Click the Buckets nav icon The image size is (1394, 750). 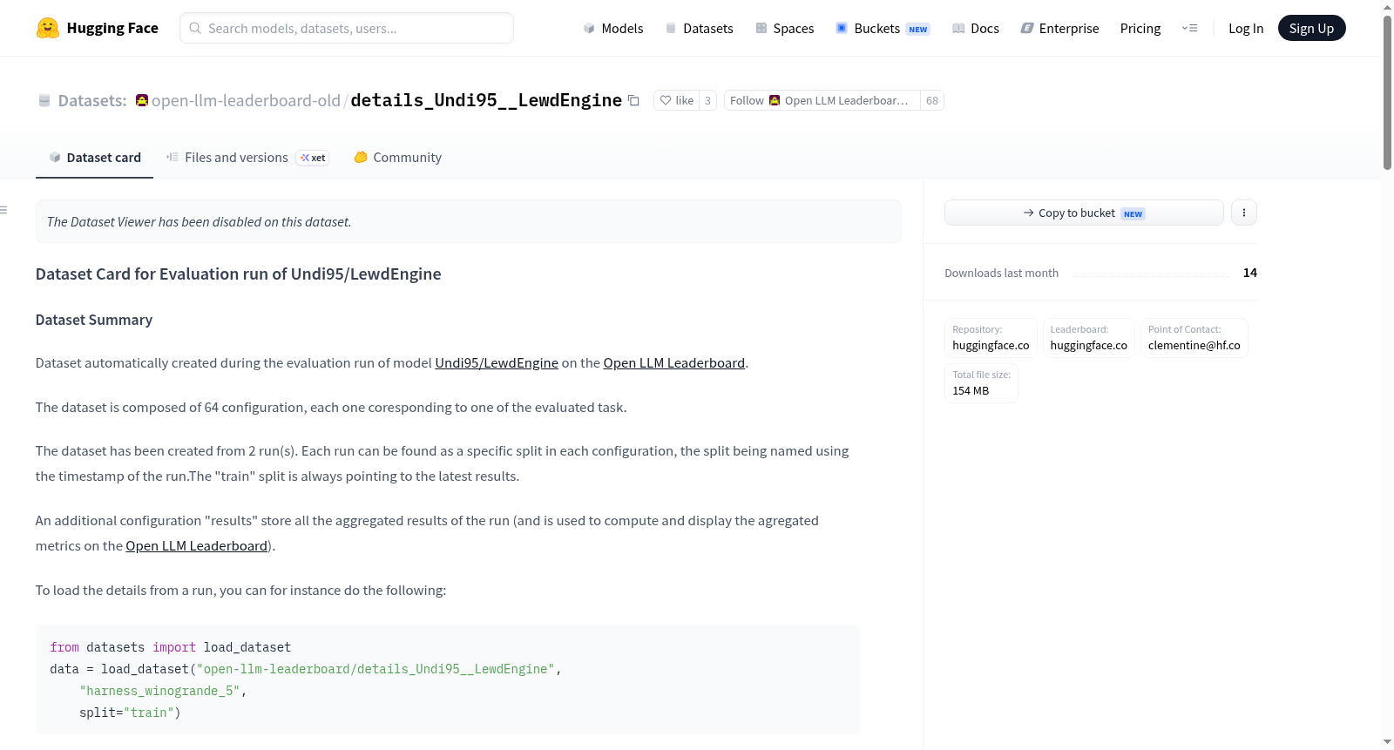tap(842, 28)
